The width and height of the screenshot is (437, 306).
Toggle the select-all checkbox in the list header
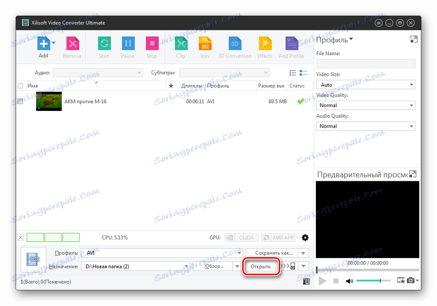[21, 85]
